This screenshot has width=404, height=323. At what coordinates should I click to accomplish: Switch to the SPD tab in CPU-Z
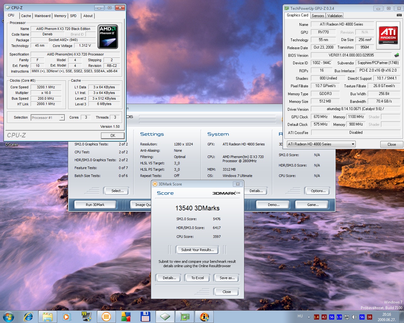pyautogui.click(x=73, y=16)
